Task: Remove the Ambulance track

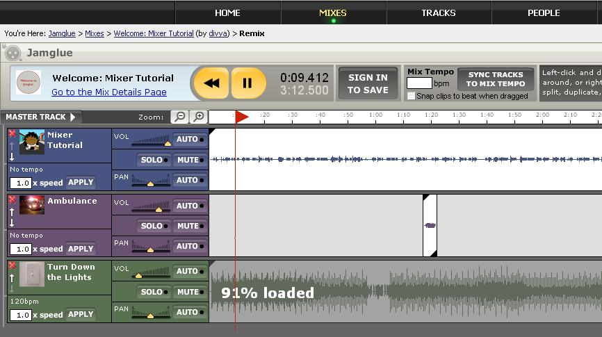Action: [x=13, y=199]
